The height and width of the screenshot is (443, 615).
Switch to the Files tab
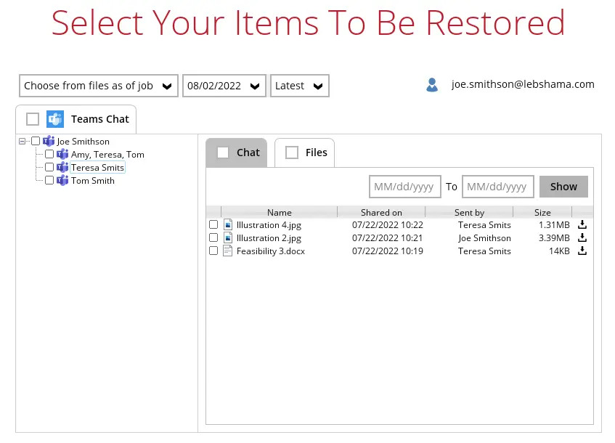(x=305, y=153)
